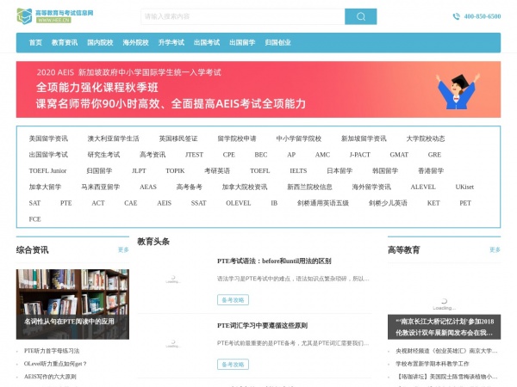517x387 pixels.
Task: Select the ALEVEL tag
Action: 423,187
